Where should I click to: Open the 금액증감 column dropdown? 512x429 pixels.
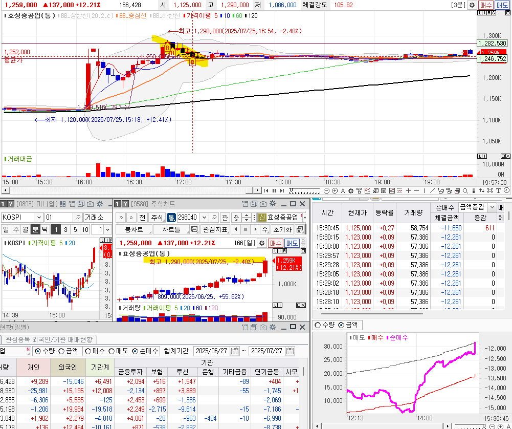pos(492,207)
